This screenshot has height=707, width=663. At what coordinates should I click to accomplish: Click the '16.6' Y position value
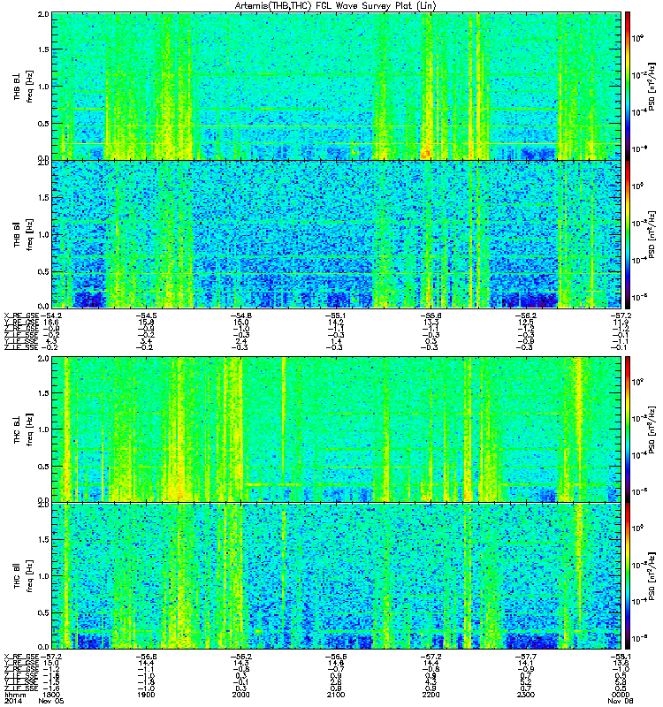coord(51,322)
